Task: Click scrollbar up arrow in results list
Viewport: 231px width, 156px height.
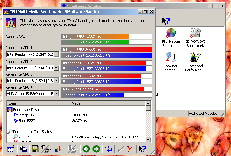Action: pos(148,103)
